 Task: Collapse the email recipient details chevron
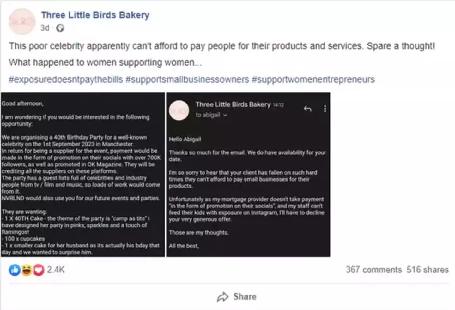point(225,115)
